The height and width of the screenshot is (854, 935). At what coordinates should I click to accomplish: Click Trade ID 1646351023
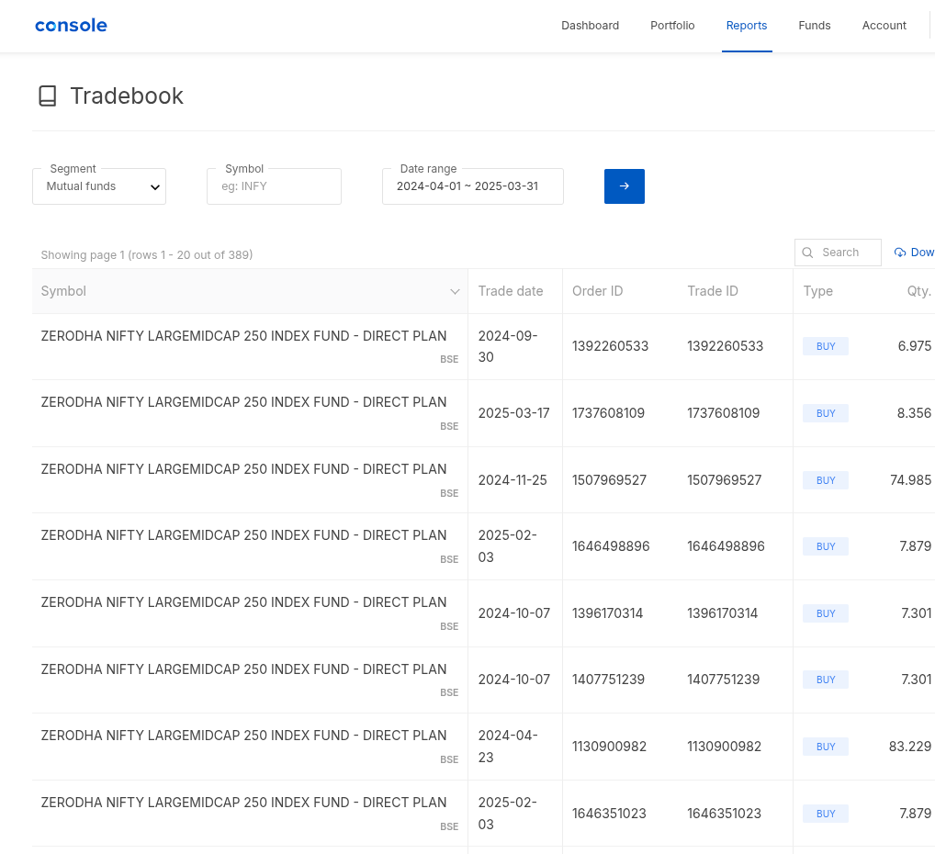coord(724,814)
